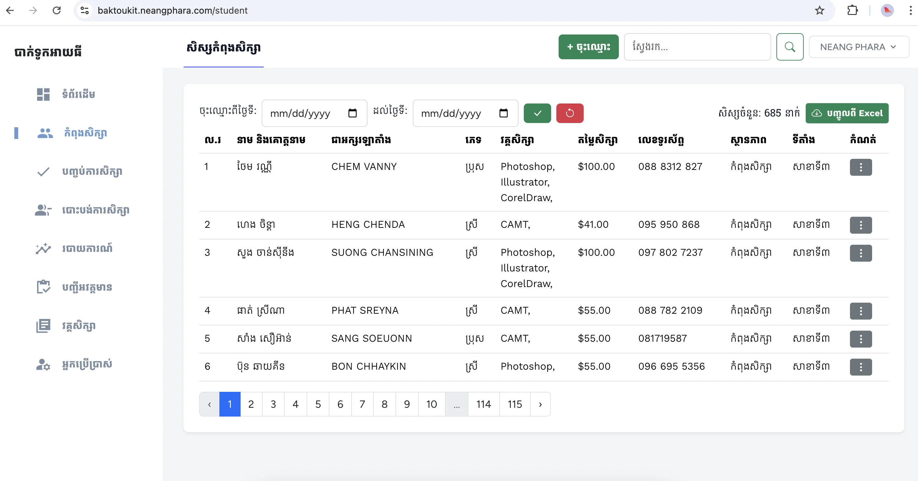This screenshot has height=481, width=918.
Task: Go to pagination page 5
Action: (318, 404)
